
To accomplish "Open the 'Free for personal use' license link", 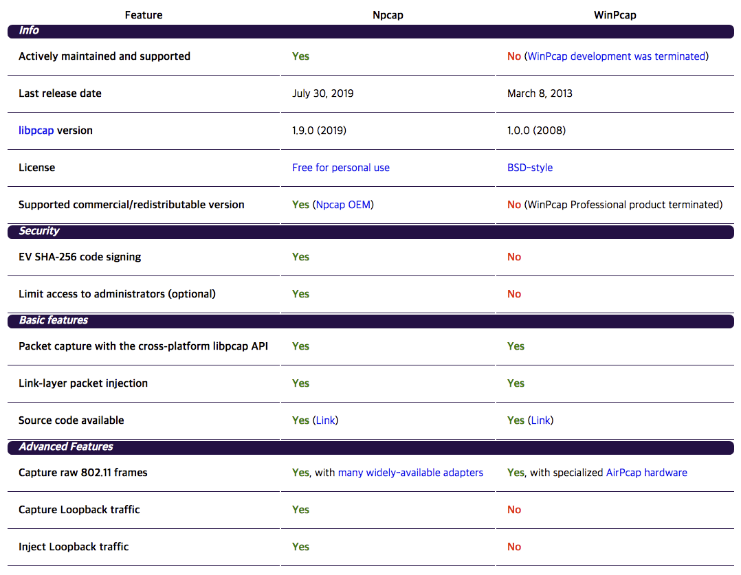I will [341, 168].
